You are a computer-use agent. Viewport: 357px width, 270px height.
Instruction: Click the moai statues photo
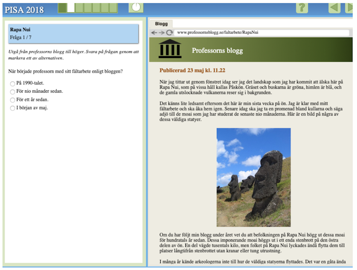253,177
